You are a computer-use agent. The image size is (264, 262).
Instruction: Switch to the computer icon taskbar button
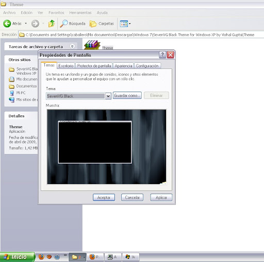pos(113,257)
